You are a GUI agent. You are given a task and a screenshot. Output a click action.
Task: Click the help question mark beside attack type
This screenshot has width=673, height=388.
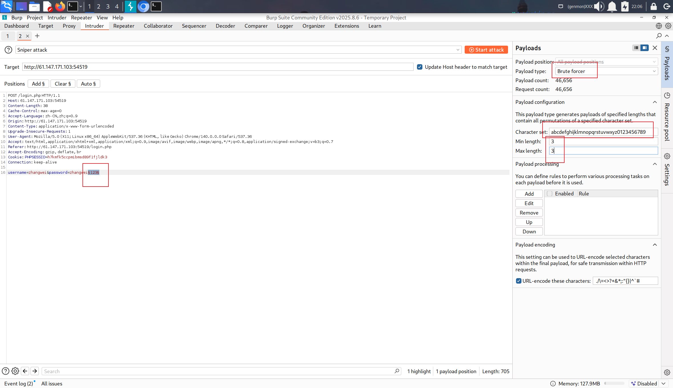pos(8,50)
